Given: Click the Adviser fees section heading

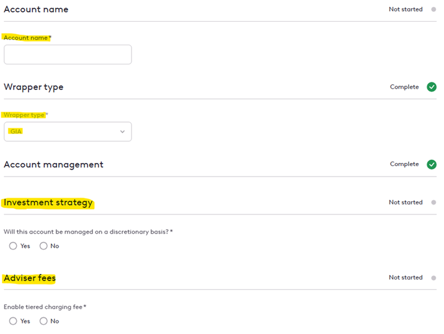Looking at the screenshot, I should 30,278.
